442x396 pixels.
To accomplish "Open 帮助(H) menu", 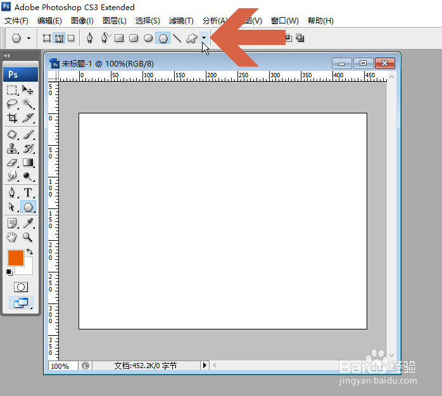I will (321, 20).
